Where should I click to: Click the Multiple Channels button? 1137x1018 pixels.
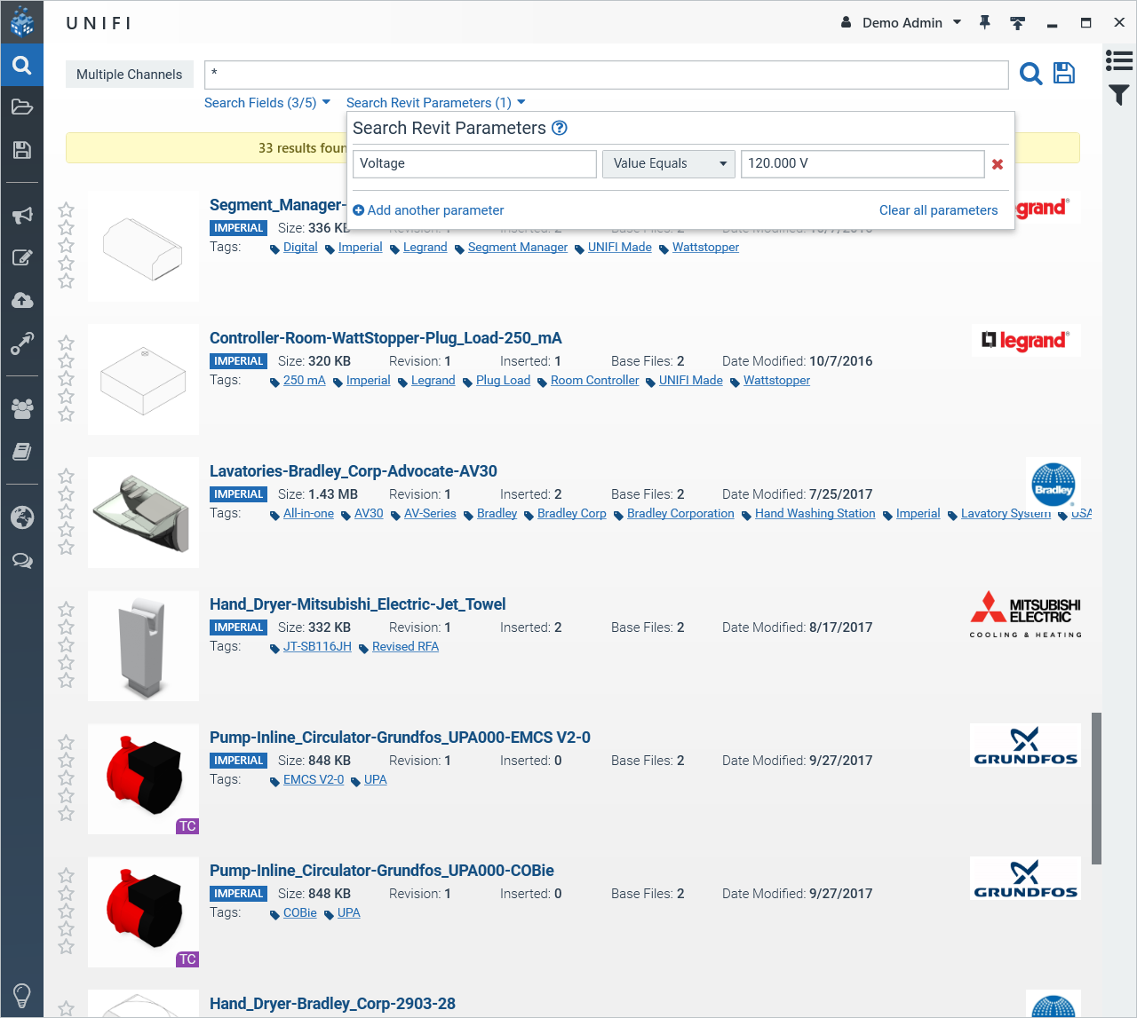pyautogui.click(x=129, y=75)
